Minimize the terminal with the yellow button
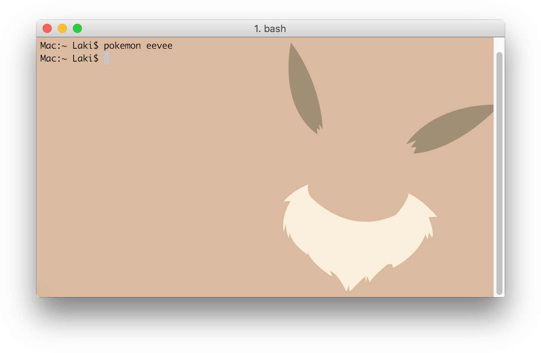This screenshot has height=353, width=541. (x=62, y=28)
